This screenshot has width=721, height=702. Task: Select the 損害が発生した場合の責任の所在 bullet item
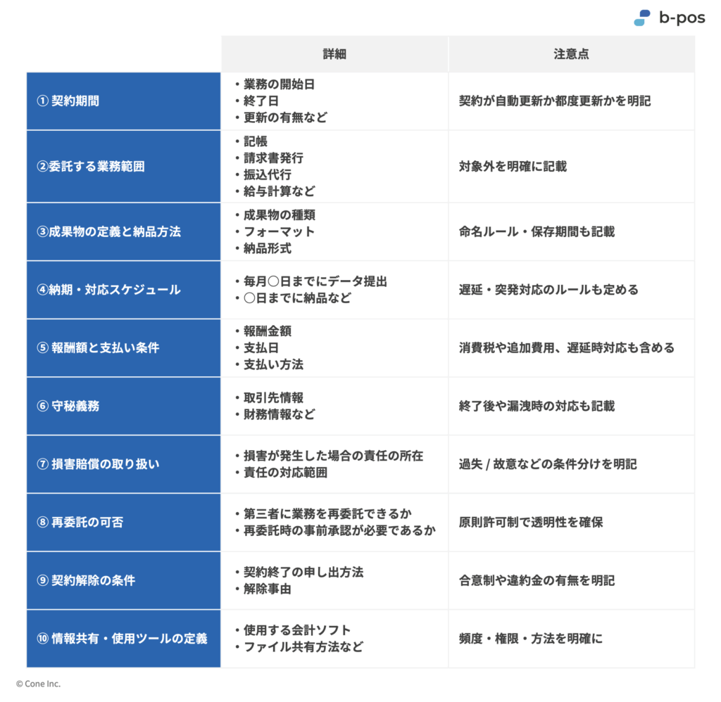329,456
